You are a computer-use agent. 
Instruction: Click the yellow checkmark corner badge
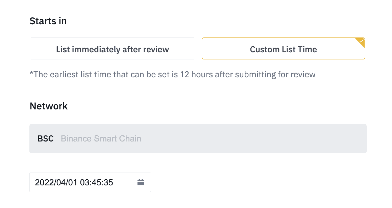361,42
